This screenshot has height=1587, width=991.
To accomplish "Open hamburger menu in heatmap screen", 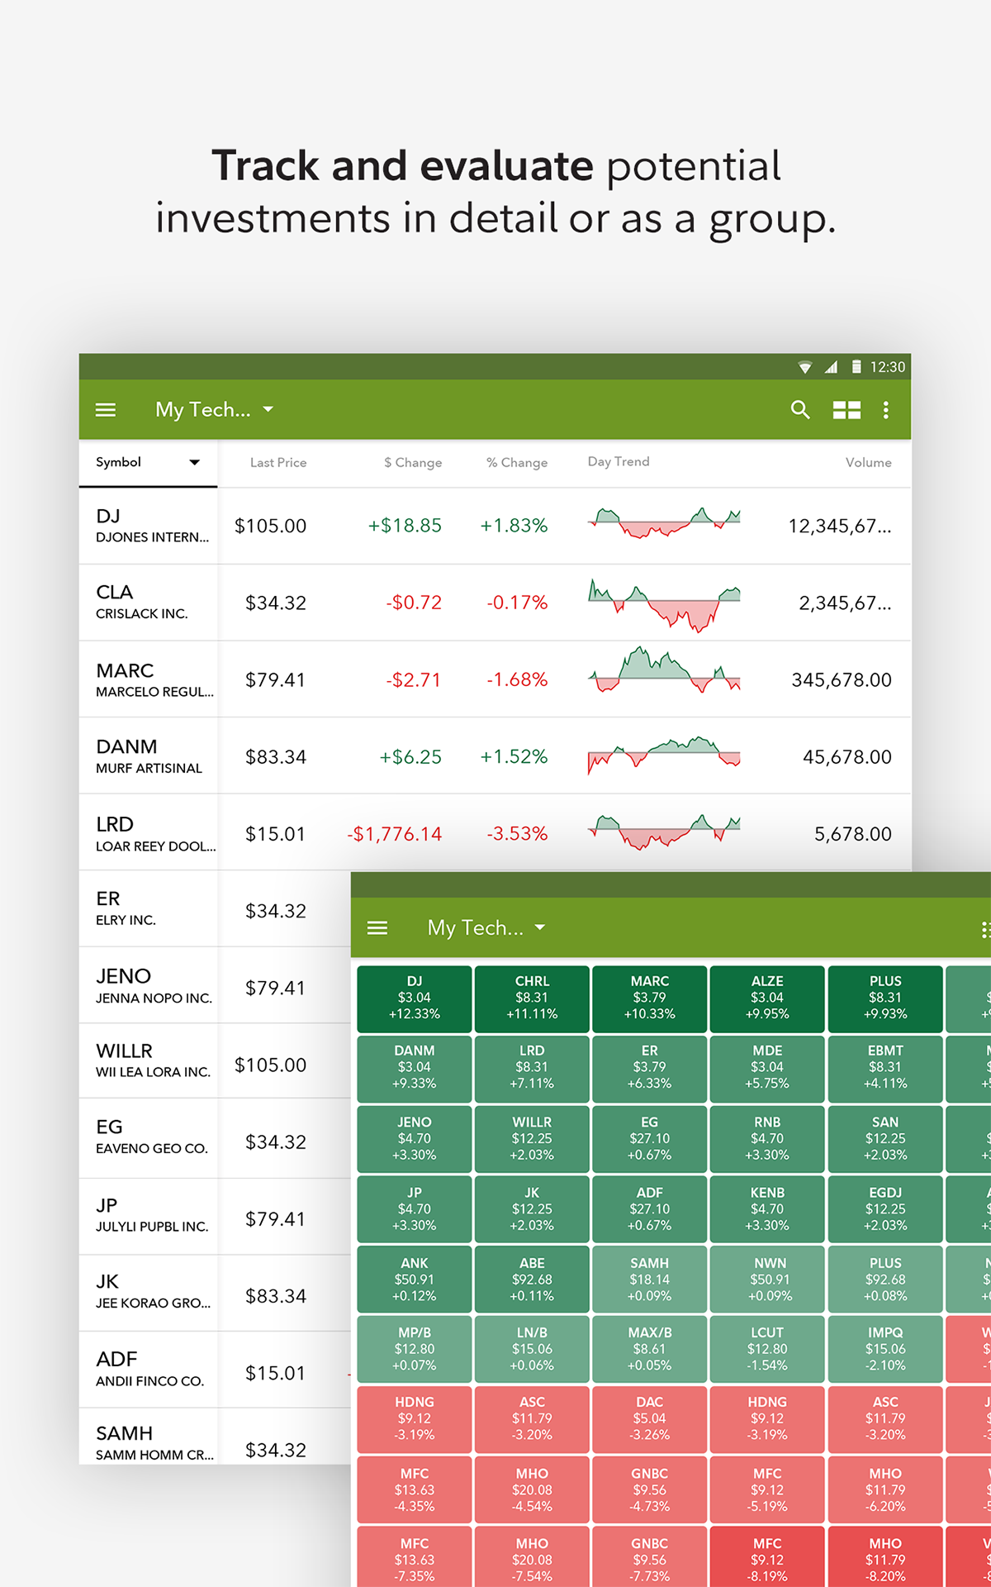I will point(377,928).
